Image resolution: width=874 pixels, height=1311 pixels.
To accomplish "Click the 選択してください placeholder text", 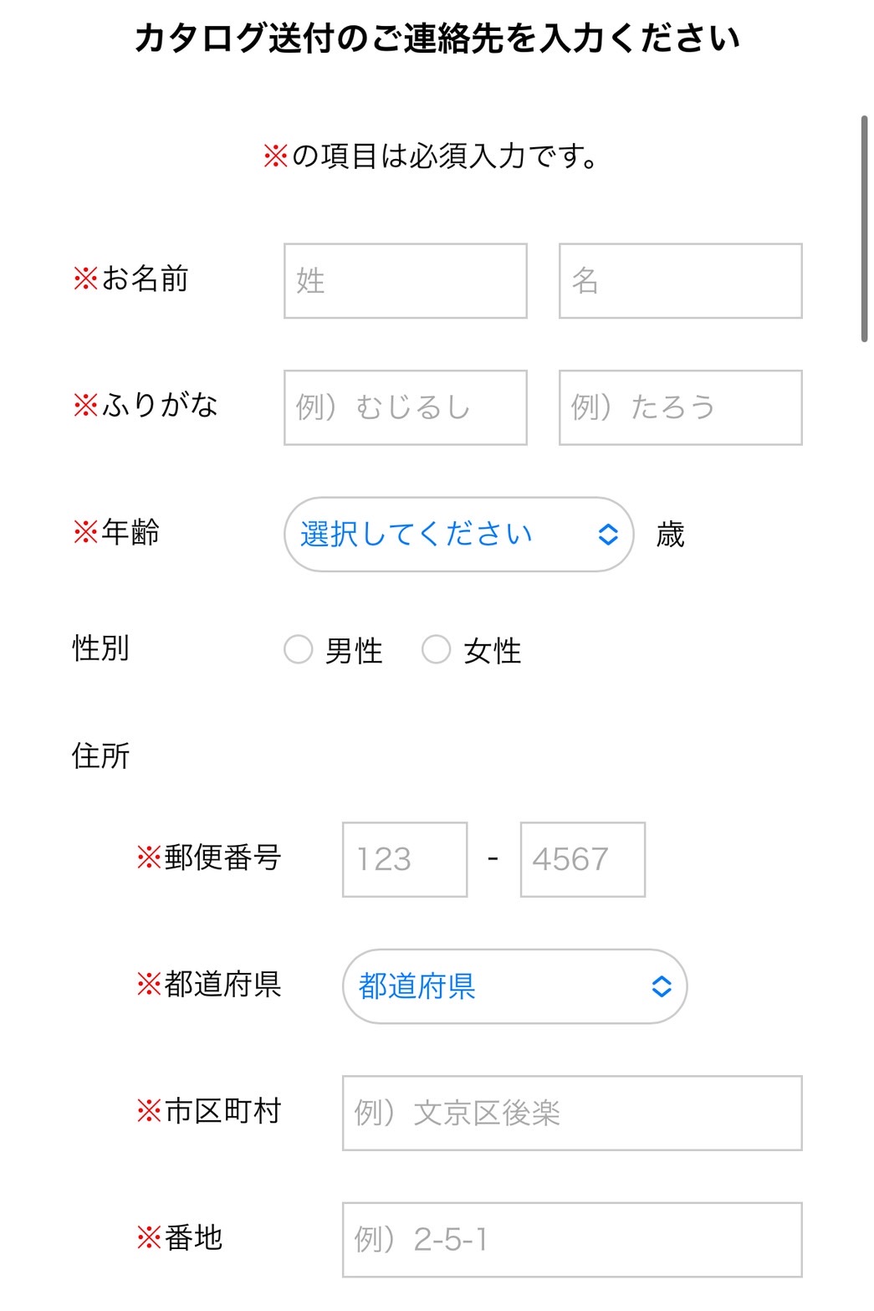I will (x=413, y=534).
